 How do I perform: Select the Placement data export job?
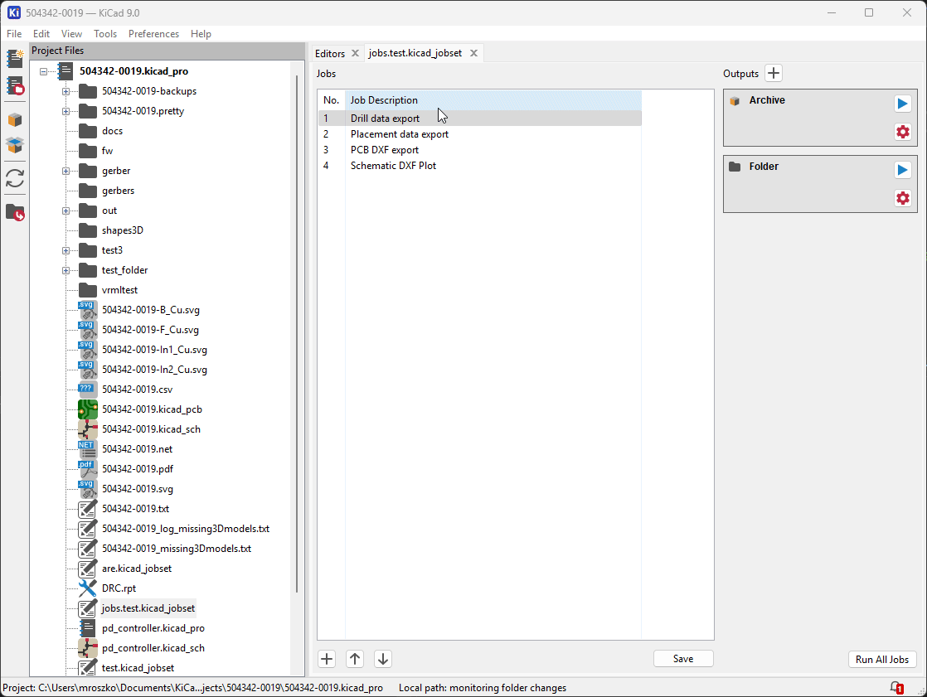(x=479, y=134)
